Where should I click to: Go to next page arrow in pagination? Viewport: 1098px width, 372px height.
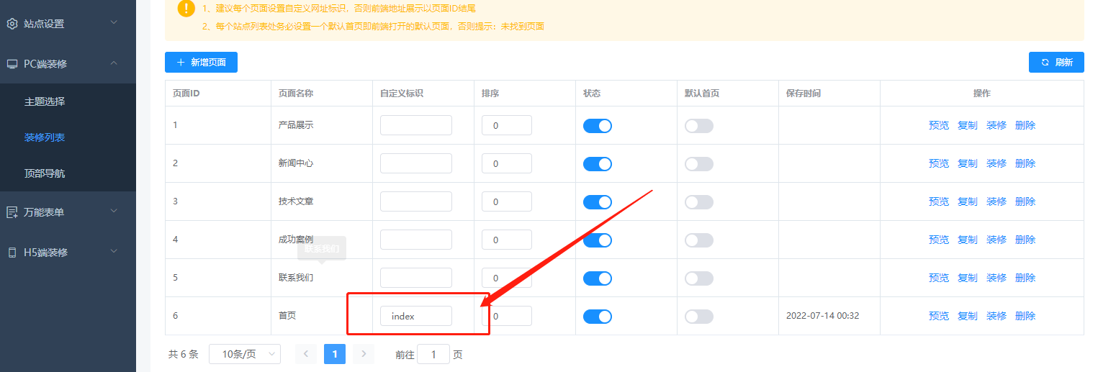pyautogui.click(x=364, y=353)
